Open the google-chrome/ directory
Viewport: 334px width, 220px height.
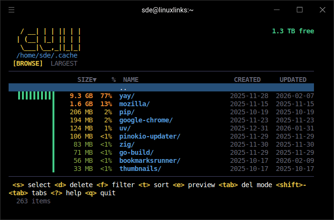click(146, 120)
